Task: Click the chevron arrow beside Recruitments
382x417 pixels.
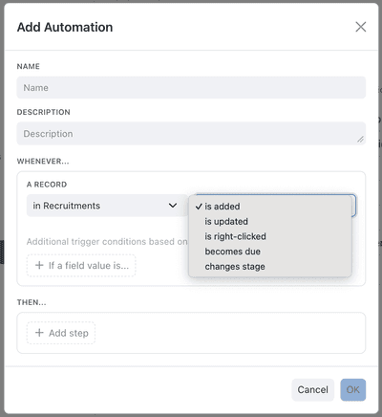Action: coord(173,206)
